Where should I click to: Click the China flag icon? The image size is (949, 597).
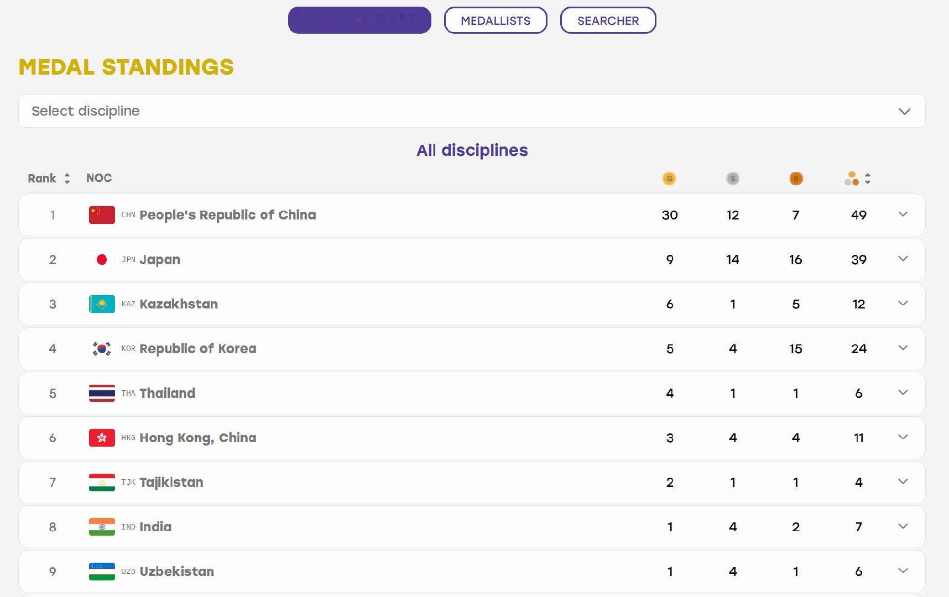click(102, 215)
